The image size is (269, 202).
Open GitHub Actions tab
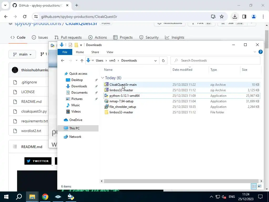point(97,37)
